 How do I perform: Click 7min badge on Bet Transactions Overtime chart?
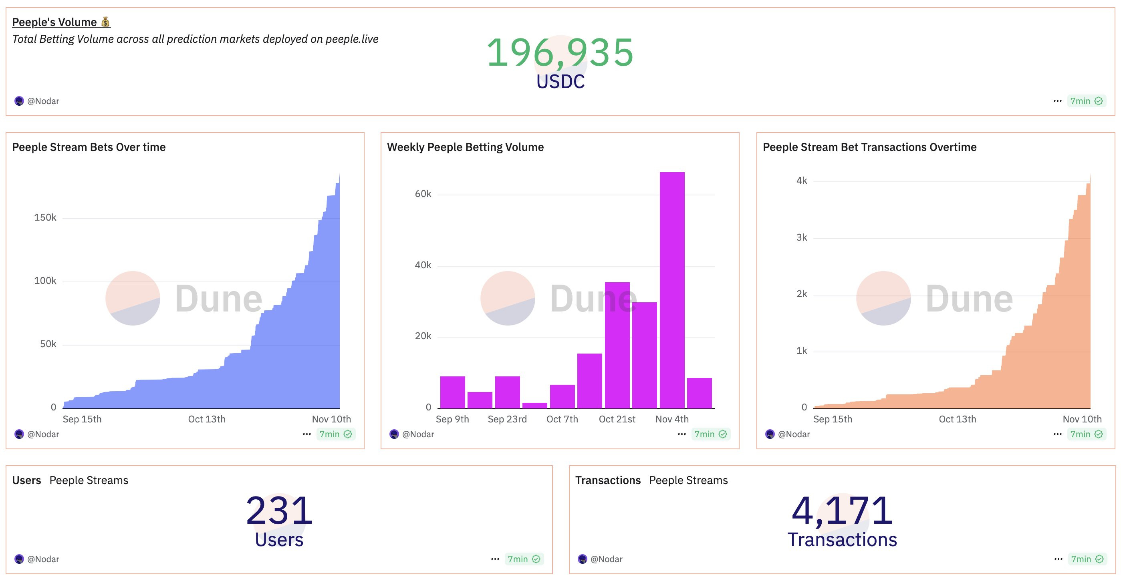point(1086,434)
